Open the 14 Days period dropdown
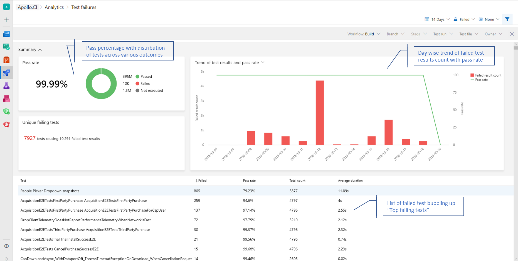The height and width of the screenshot is (261, 518). click(437, 19)
